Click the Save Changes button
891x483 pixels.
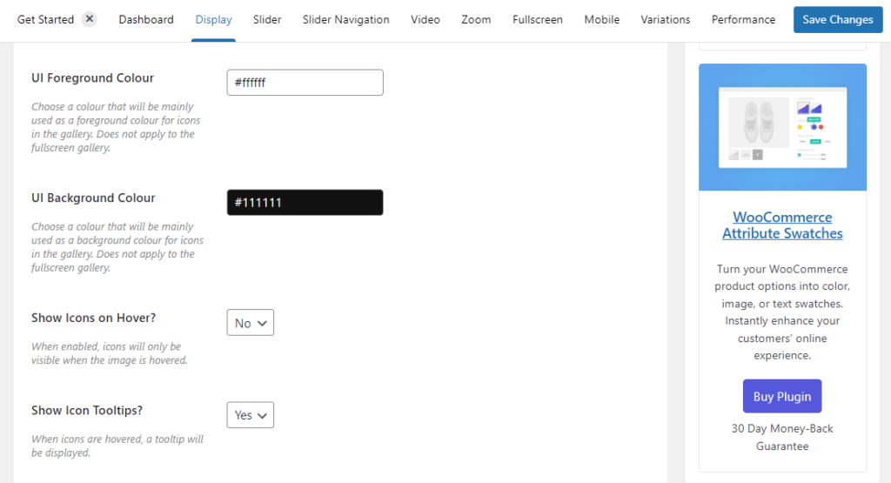(x=837, y=19)
